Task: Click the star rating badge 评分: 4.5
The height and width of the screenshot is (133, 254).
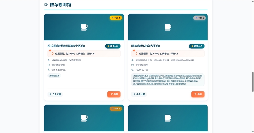Action: tap(197, 46)
